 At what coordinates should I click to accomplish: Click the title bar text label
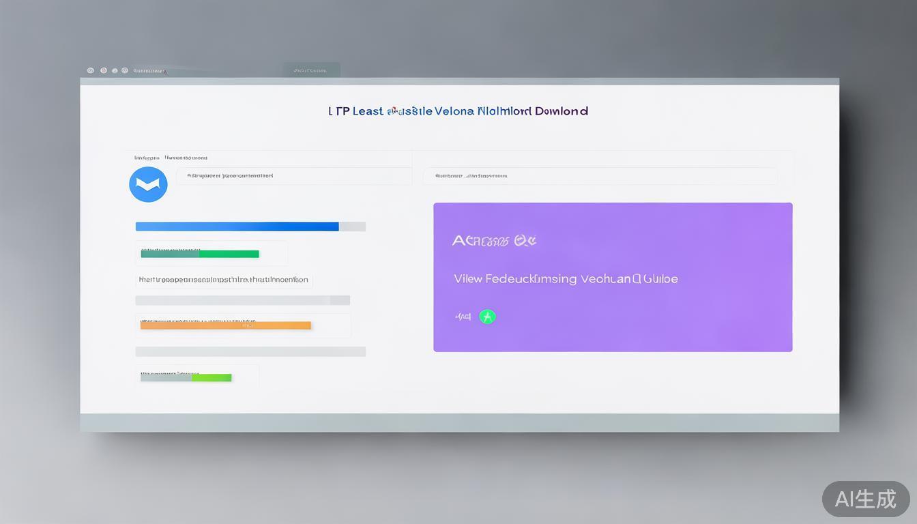(149, 70)
